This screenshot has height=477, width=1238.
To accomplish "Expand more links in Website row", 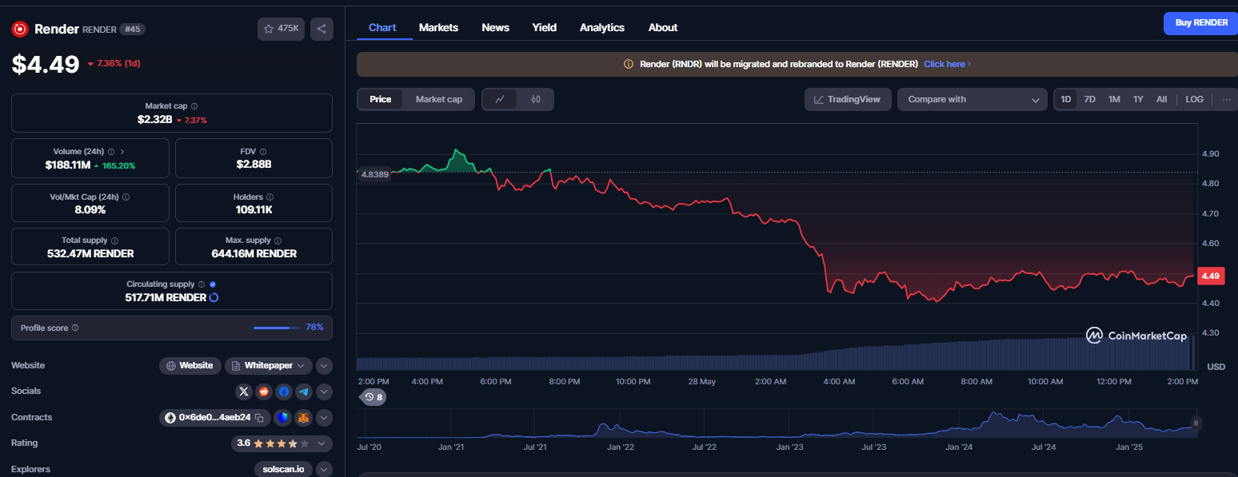I will [x=324, y=366].
